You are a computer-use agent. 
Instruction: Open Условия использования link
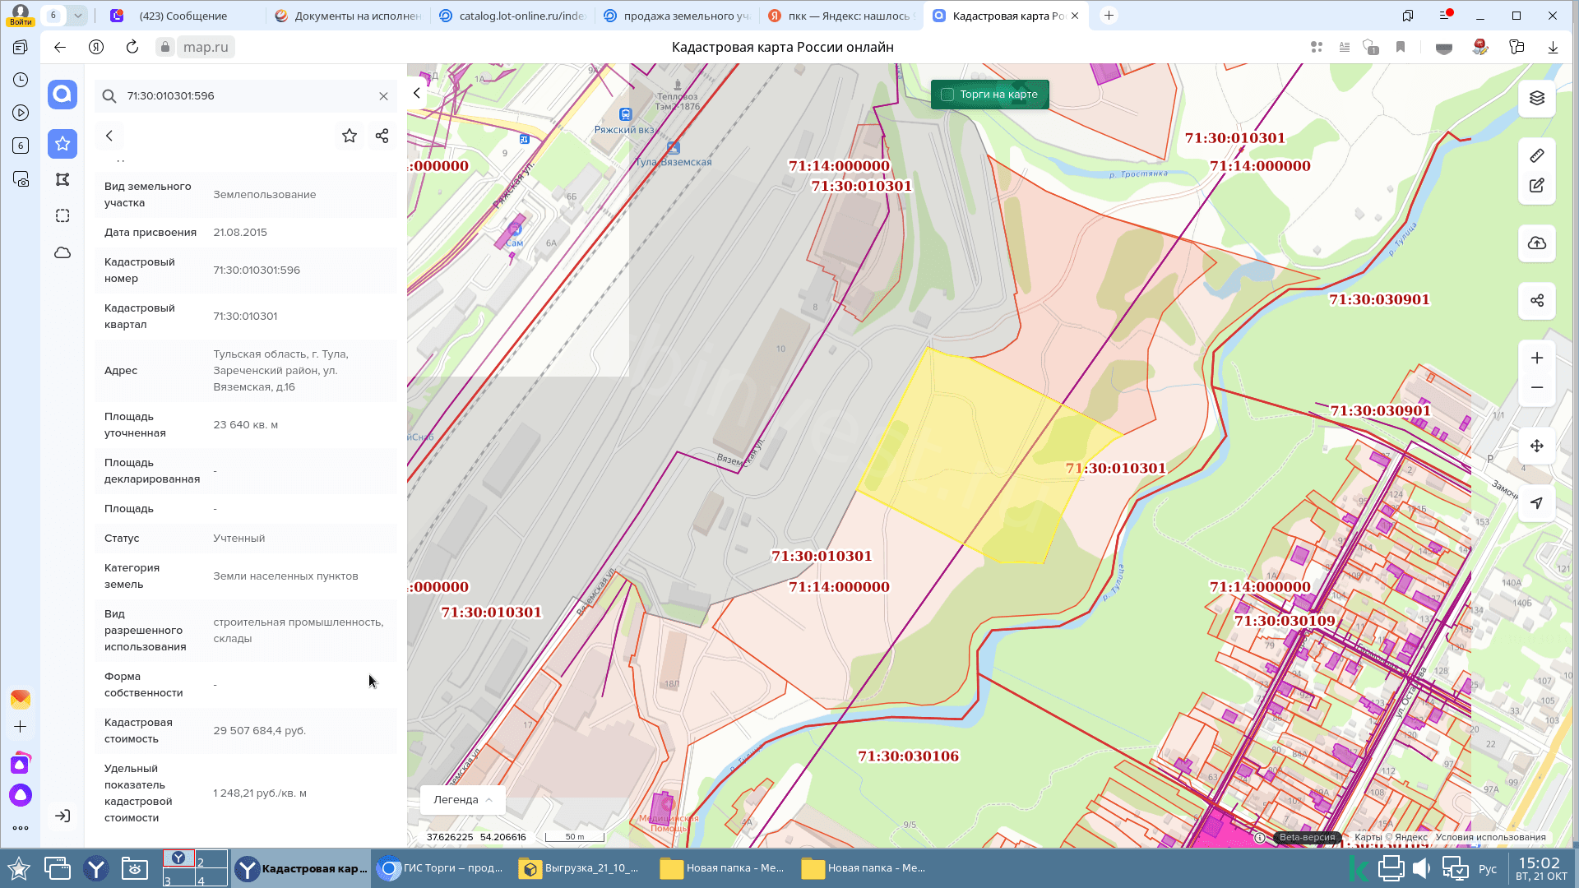1490,837
